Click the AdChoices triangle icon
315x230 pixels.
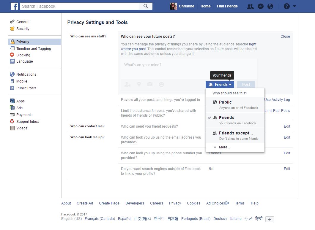coord(227,203)
